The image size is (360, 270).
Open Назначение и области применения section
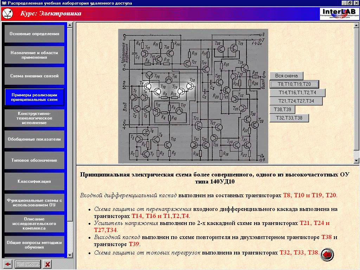click(34, 55)
